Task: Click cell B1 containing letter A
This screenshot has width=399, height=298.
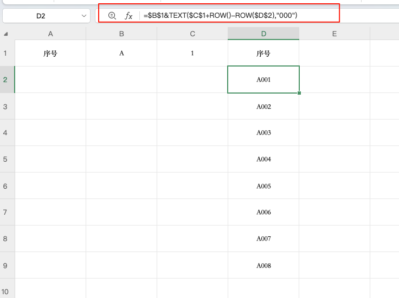Action: pyautogui.click(x=121, y=54)
